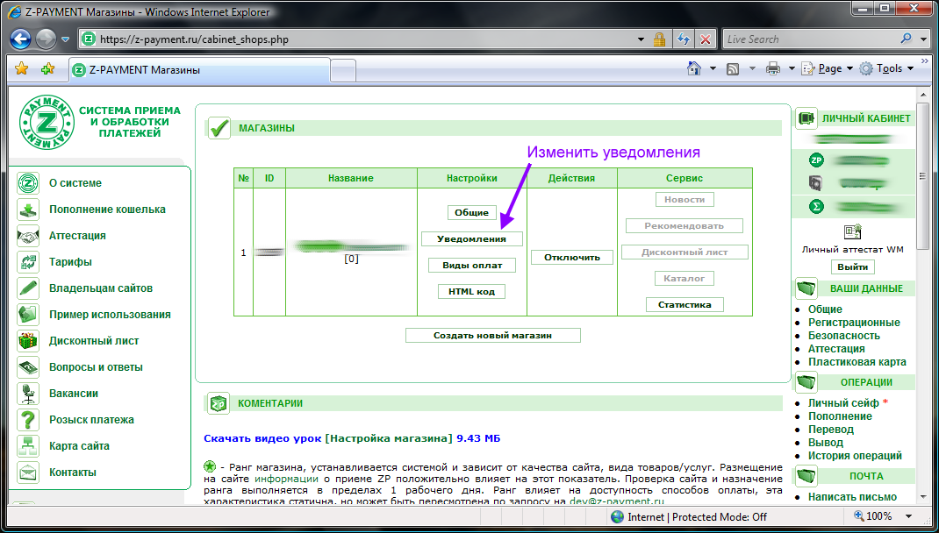
Task: Click the Скачать видео урок link
Action: [263, 438]
